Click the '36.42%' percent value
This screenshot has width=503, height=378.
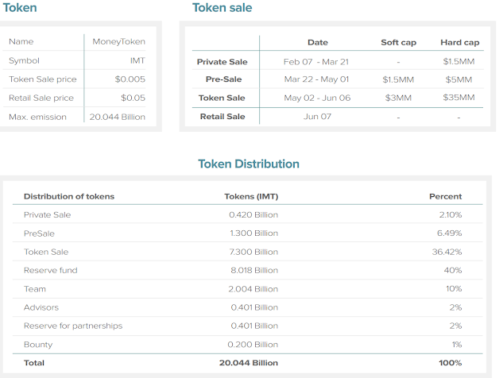tap(447, 252)
